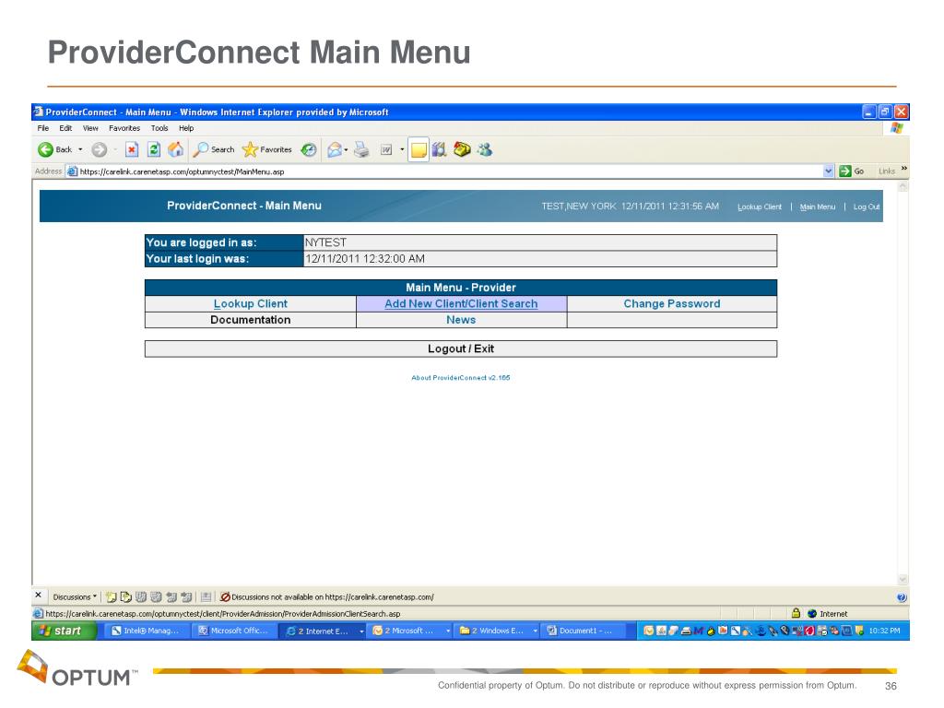The width and height of the screenshot is (944, 708).
Task: Click the NYTEST logged-in value
Action: 325,242
